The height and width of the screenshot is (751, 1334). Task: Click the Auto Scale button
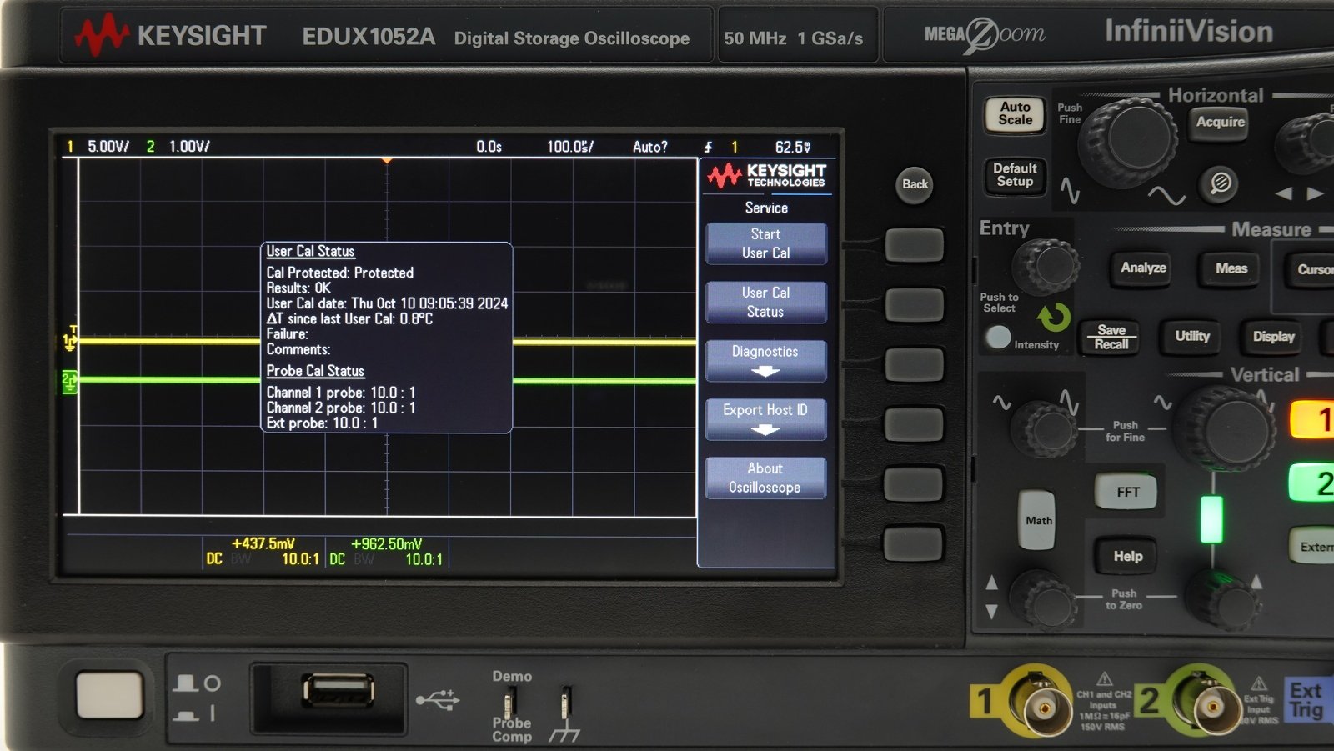(1015, 113)
